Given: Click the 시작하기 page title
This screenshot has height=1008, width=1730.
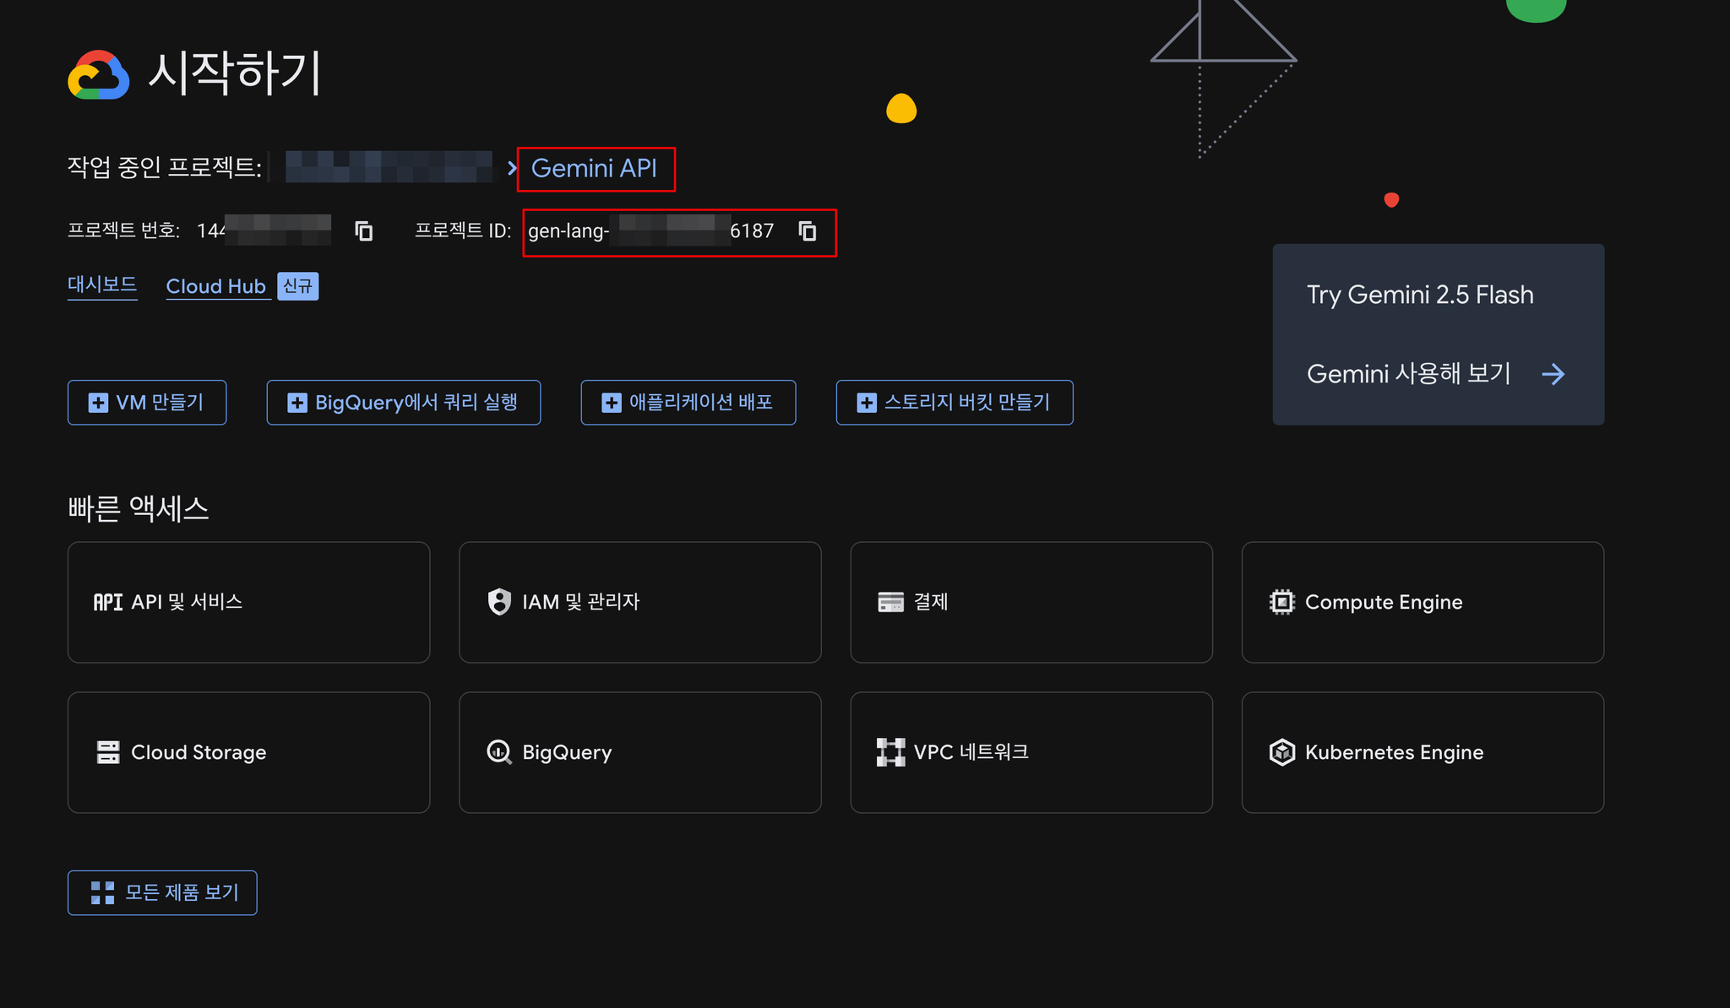Looking at the screenshot, I should (x=235, y=73).
